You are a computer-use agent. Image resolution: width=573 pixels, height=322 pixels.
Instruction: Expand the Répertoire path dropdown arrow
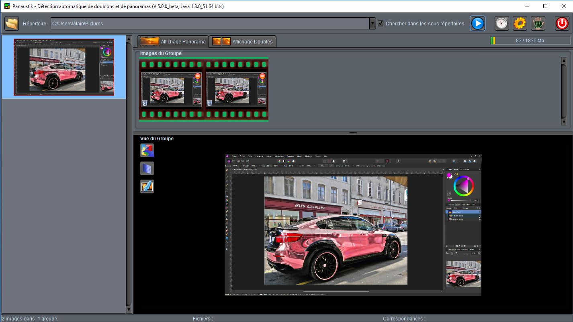(x=372, y=23)
